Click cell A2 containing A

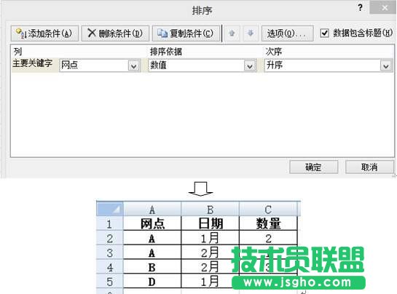pos(152,238)
